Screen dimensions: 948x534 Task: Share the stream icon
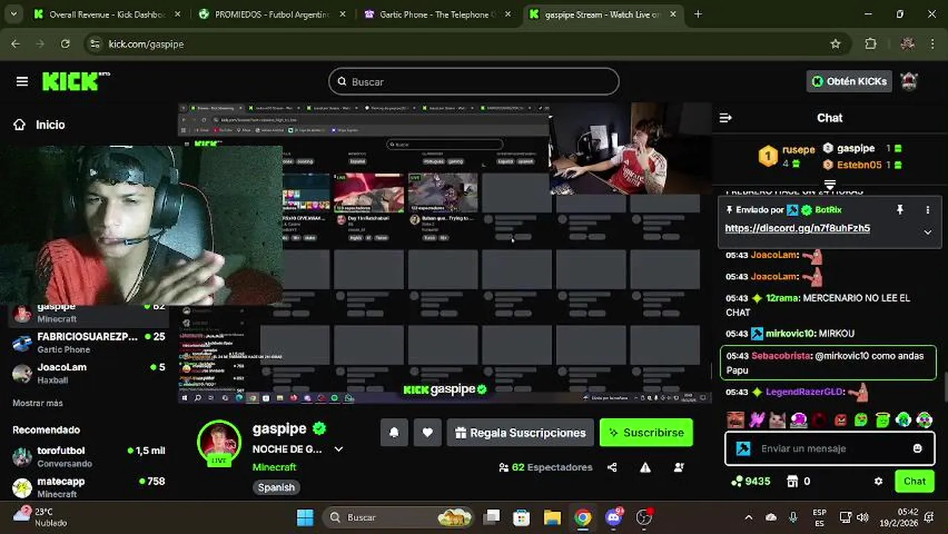point(612,467)
